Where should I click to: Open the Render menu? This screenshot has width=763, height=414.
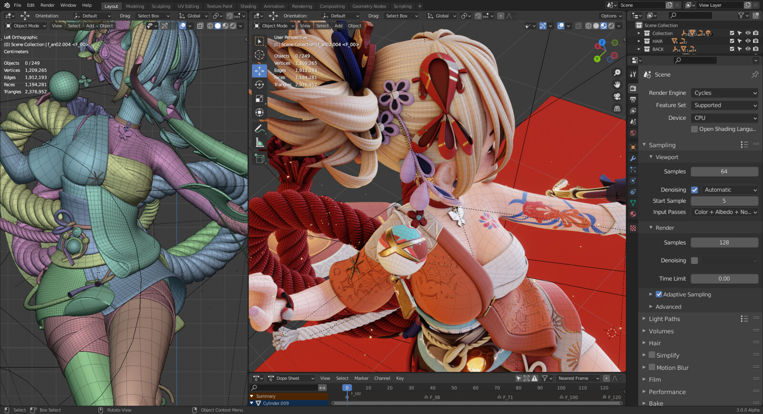(47, 5)
